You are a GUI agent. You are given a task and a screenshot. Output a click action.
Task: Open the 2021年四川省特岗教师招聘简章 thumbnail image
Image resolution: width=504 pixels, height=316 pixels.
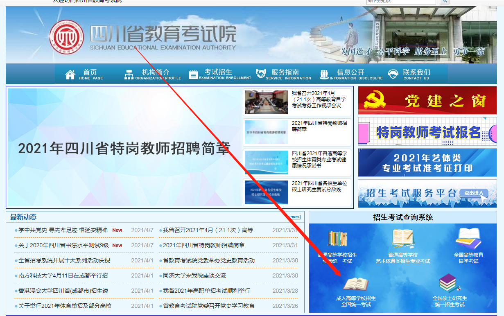coord(266,132)
